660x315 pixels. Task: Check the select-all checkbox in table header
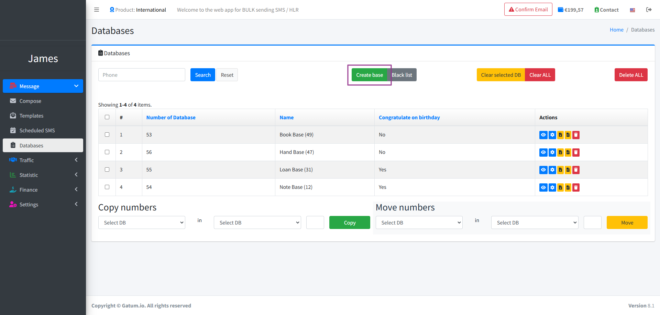point(107,117)
